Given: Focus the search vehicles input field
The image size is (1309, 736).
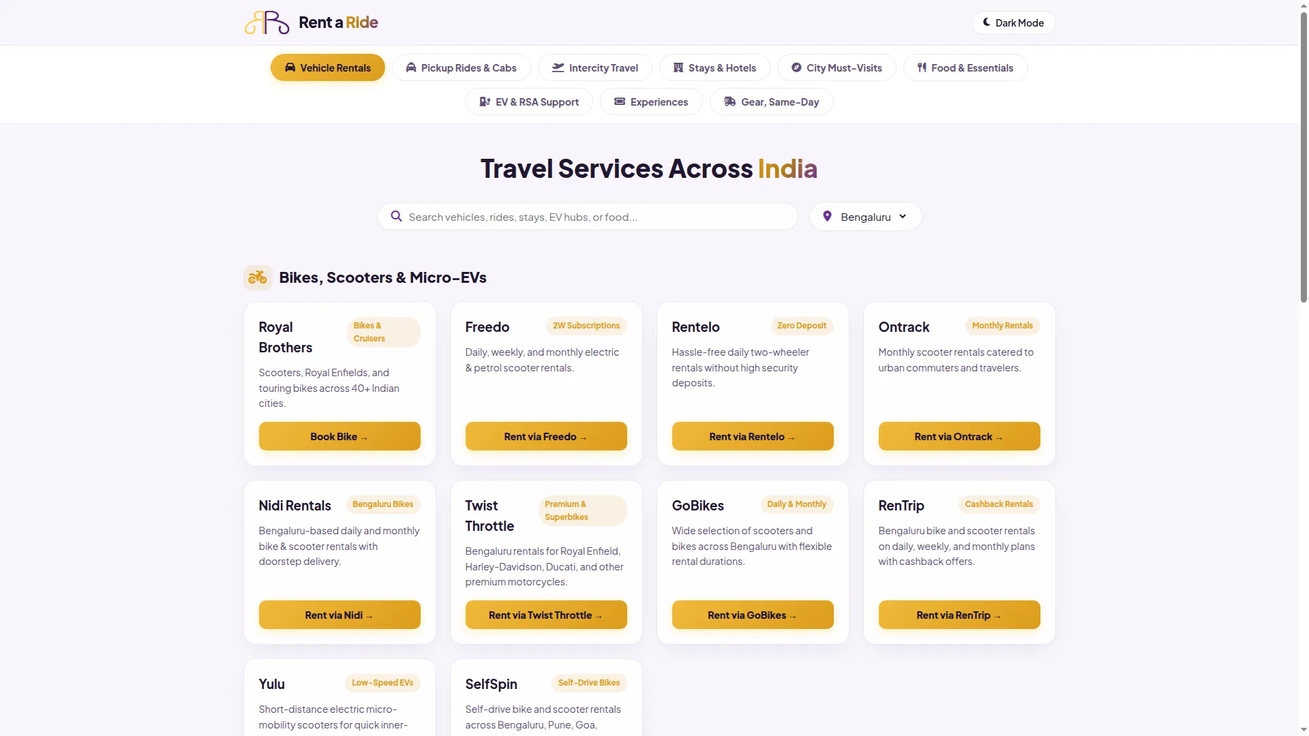Looking at the screenshot, I should 588,217.
